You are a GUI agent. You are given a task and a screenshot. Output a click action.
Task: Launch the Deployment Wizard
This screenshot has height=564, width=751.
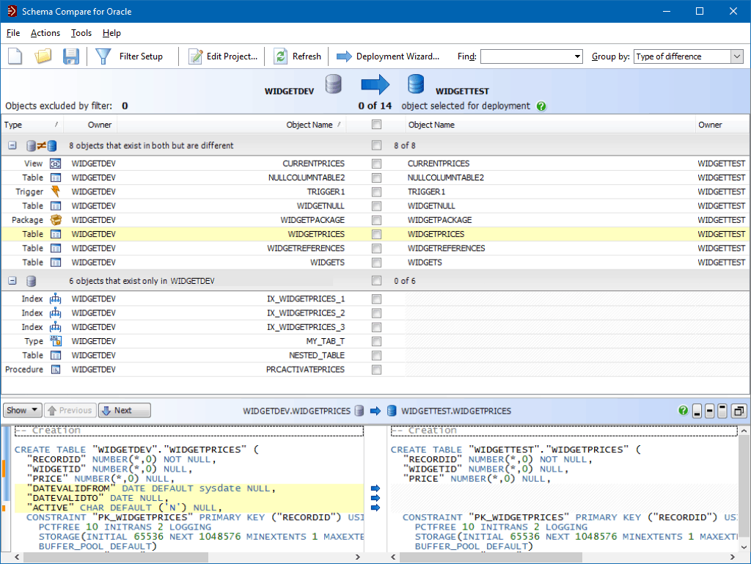pos(389,56)
